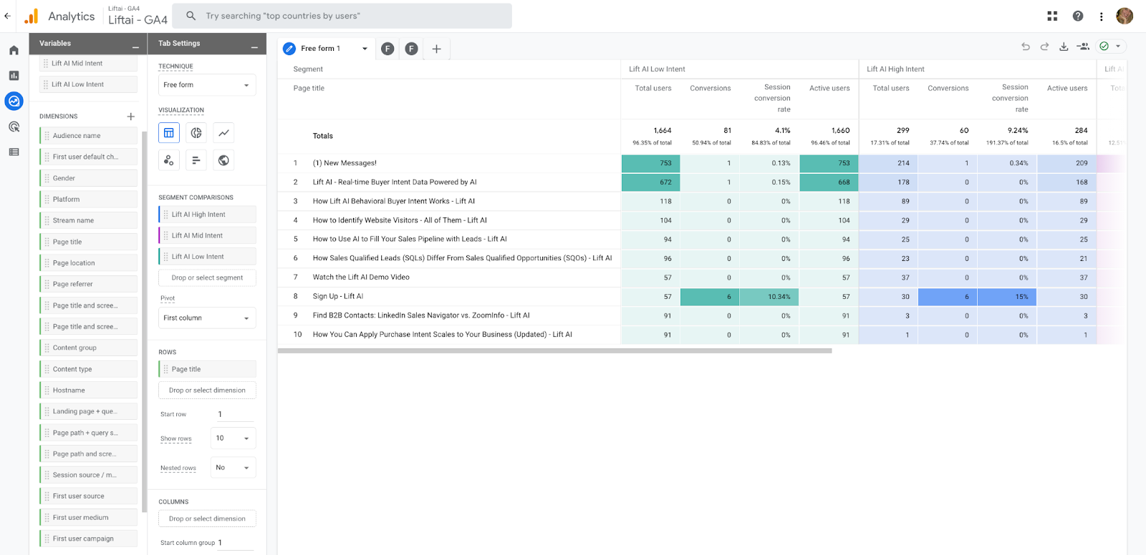Select the Page referrer dimension

(x=88, y=284)
